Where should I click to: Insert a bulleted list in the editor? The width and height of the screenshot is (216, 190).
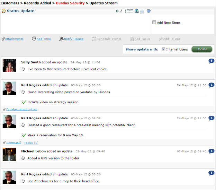131,11
